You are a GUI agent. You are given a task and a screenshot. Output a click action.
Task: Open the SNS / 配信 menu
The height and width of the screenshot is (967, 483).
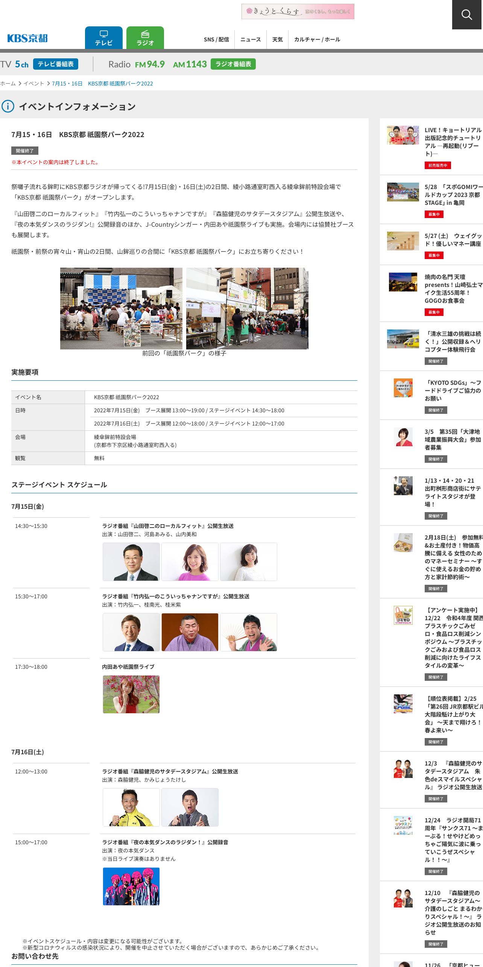(x=216, y=40)
